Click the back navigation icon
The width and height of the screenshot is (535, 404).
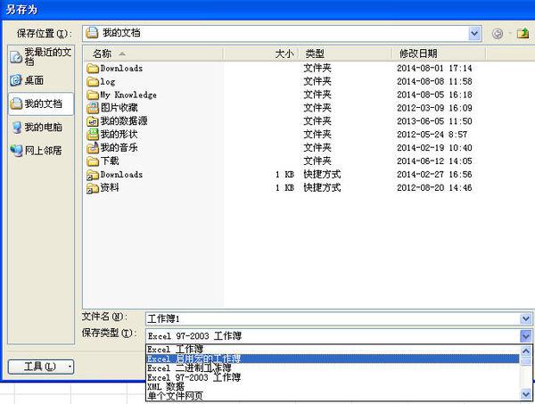498,33
